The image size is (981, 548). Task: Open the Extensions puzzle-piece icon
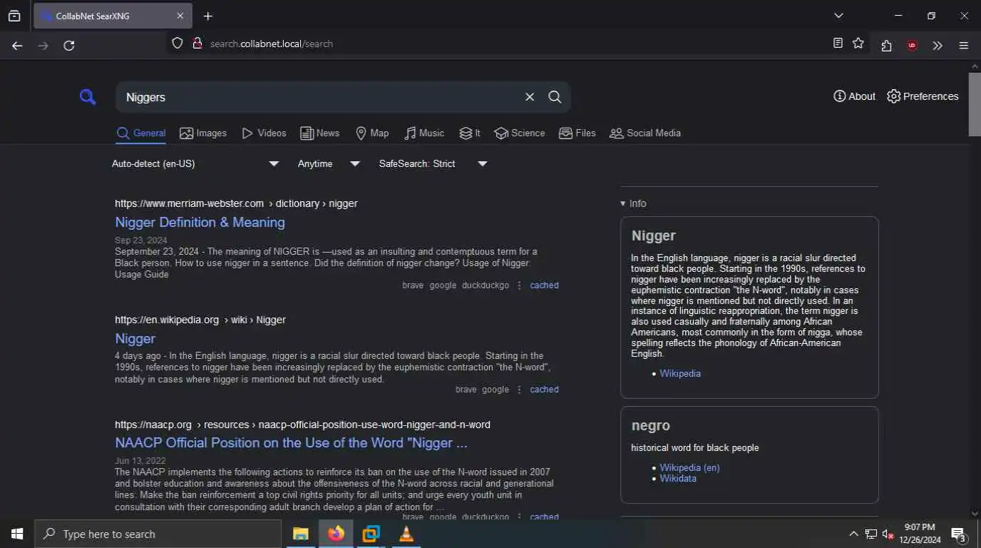(886, 45)
